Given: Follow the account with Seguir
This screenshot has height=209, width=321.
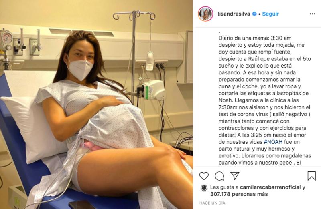Looking at the screenshot, I should (270, 14).
